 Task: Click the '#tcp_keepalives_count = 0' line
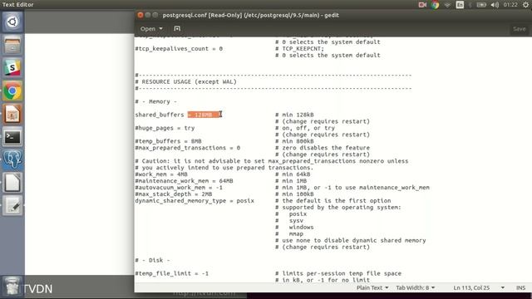(179, 48)
